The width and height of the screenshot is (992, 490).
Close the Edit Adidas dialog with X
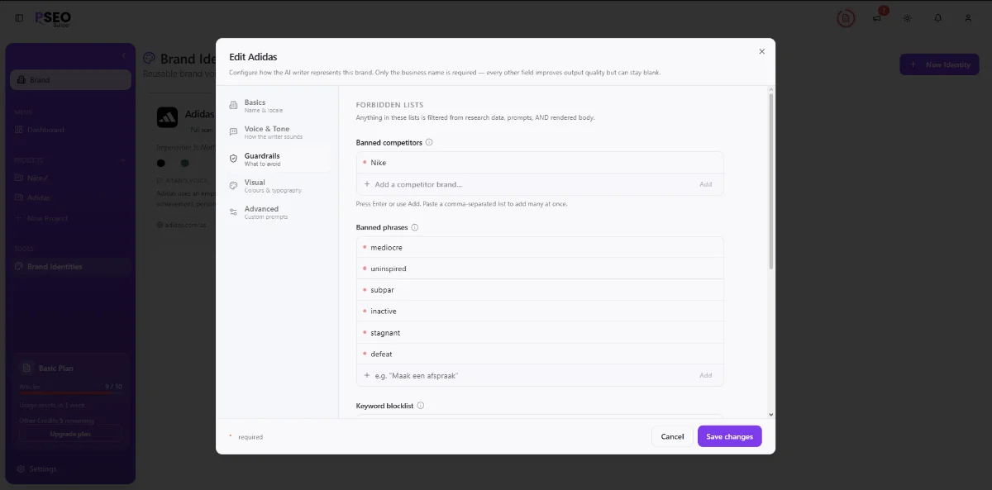(762, 51)
